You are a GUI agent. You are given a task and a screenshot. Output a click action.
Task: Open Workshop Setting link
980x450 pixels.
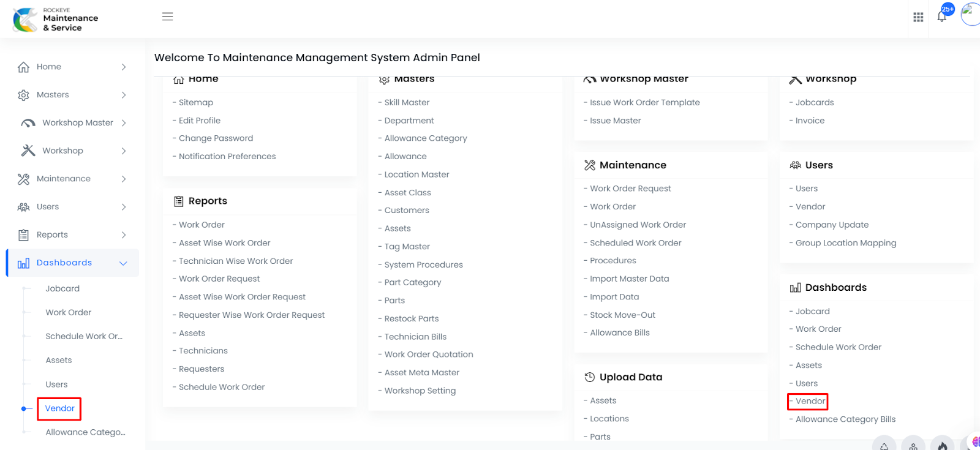(x=420, y=391)
